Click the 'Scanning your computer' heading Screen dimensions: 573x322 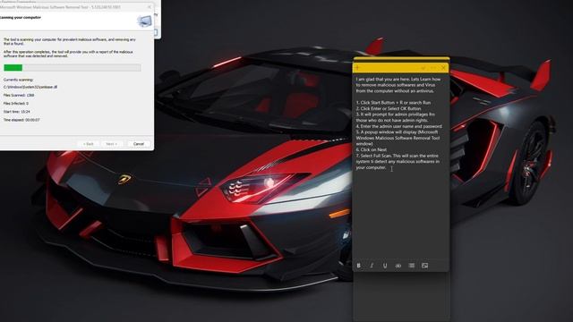(21, 18)
